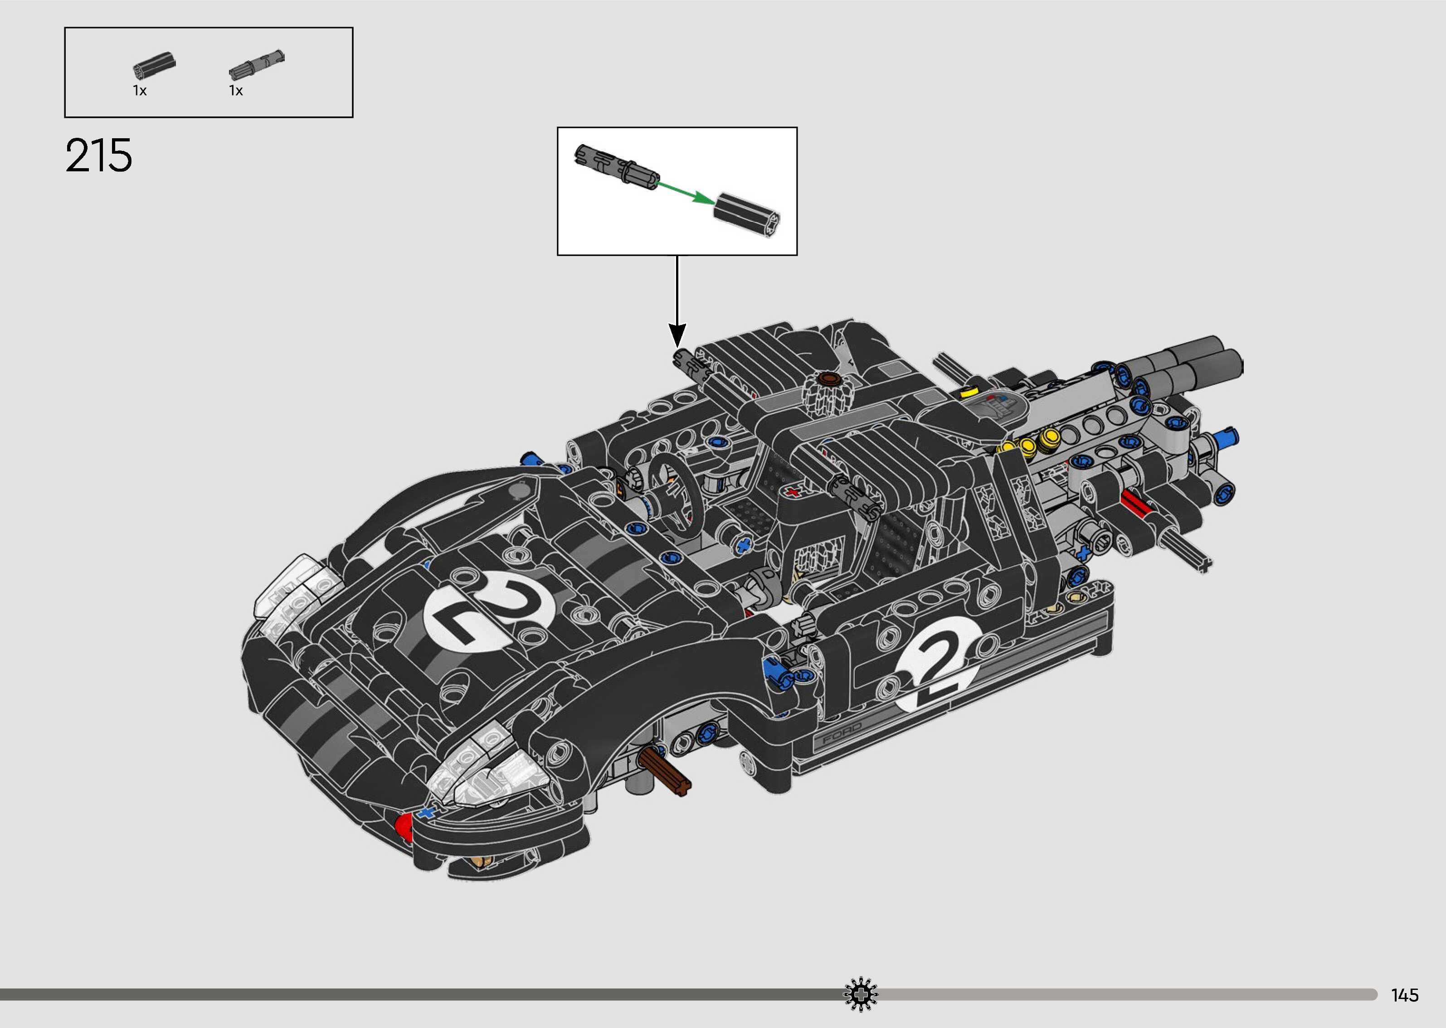Click the gear icon on progress bar
Viewport: 1446px width, 1028px height.
coord(860,994)
